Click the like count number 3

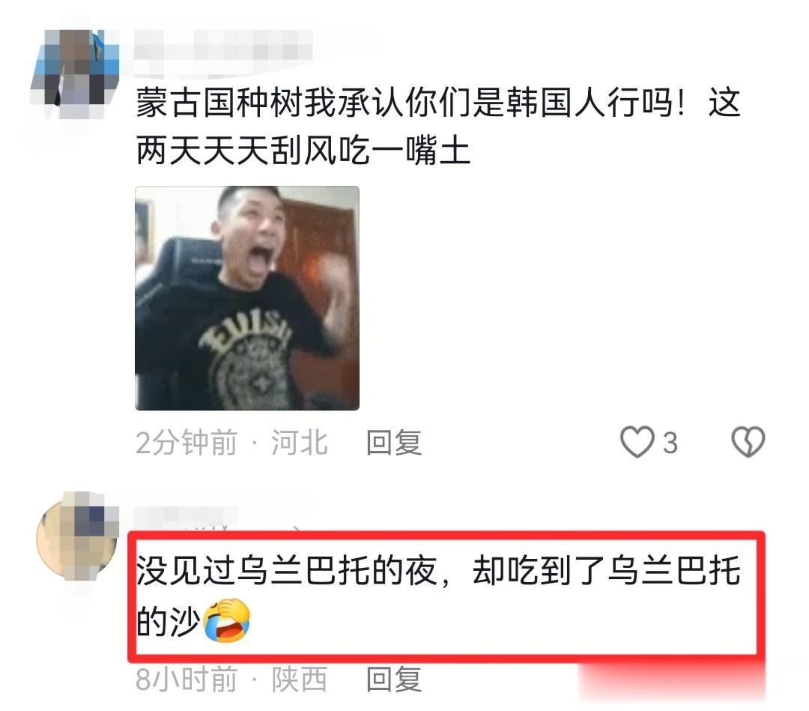pos(670,444)
